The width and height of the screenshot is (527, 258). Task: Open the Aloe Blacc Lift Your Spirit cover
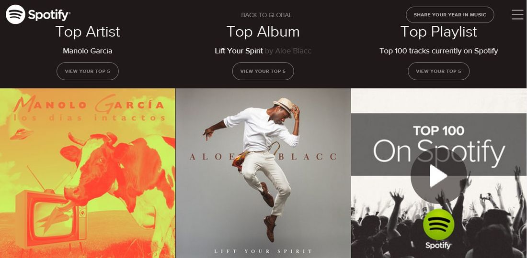pyautogui.click(x=263, y=173)
